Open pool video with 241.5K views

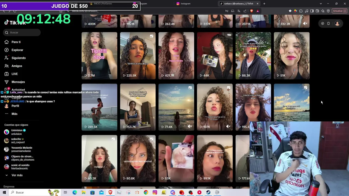pos(99,107)
